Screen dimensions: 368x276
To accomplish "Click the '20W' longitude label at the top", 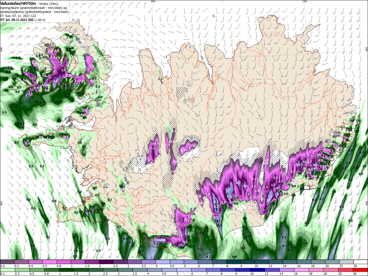I will 153,1.
